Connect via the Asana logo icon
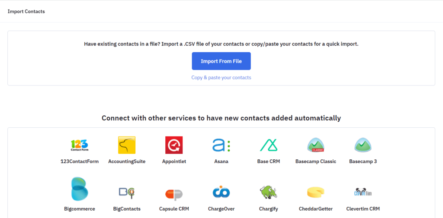The image size is (443, 218). point(221,145)
